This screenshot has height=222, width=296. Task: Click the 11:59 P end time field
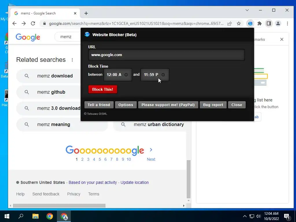coord(155,75)
